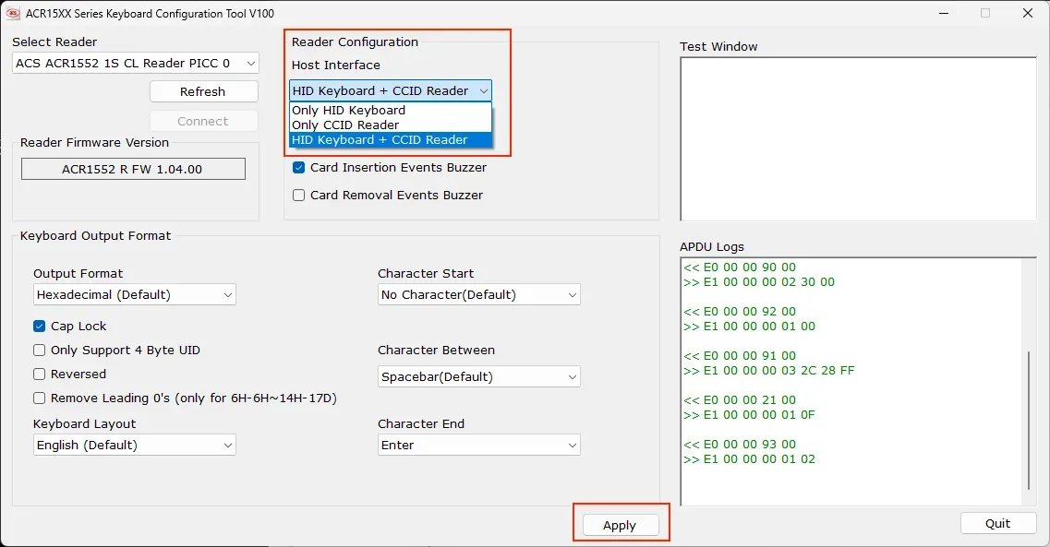
Task: Select Only CCID Reader option
Action: click(345, 125)
